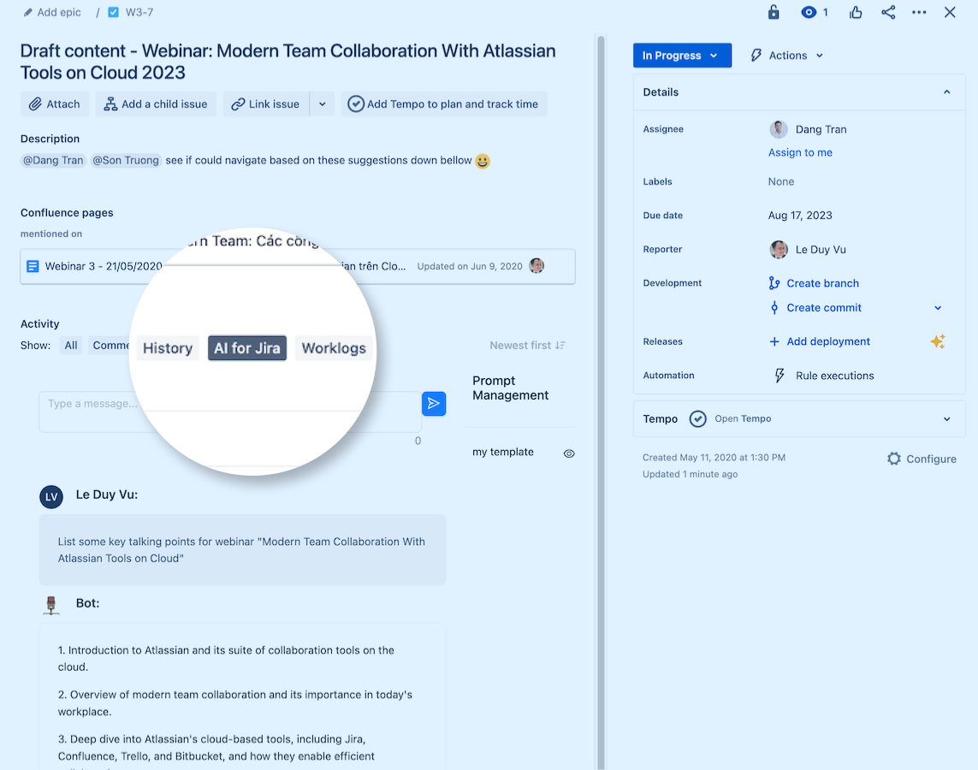Click the Prompt Management heading
Screen dimensions: 978x770
point(510,388)
